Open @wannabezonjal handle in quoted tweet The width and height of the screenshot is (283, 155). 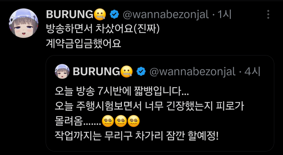click(192, 72)
